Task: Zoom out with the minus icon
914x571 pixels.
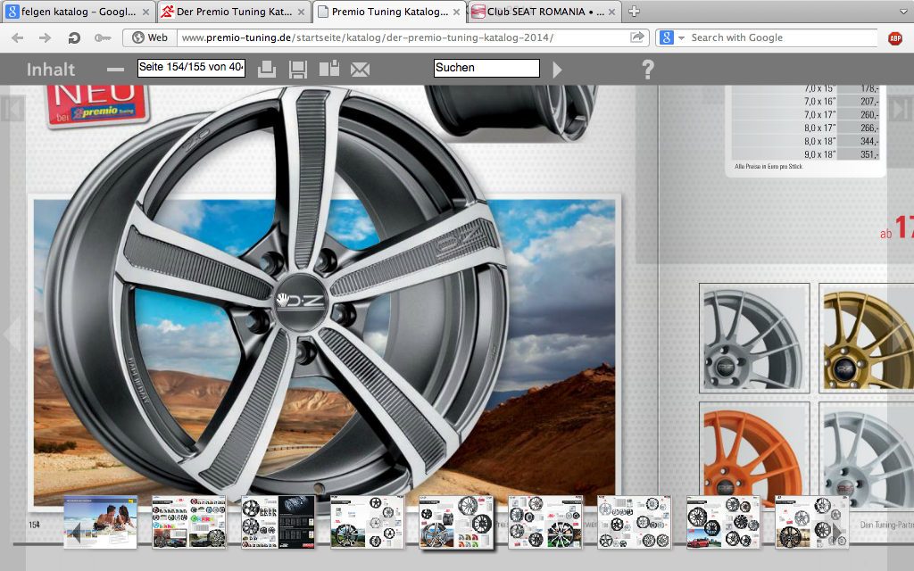Action: [x=115, y=70]
